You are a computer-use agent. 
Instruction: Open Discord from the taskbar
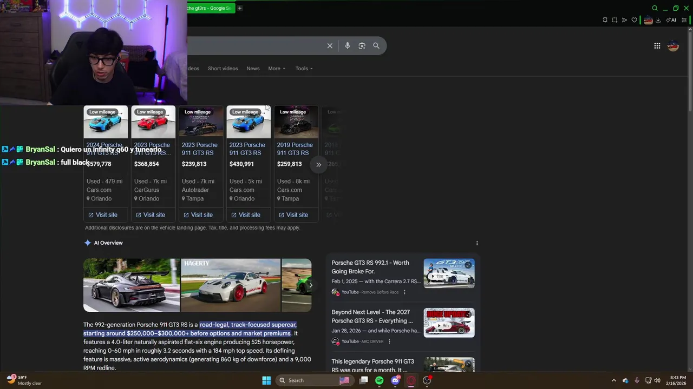[x=395, y=380]
